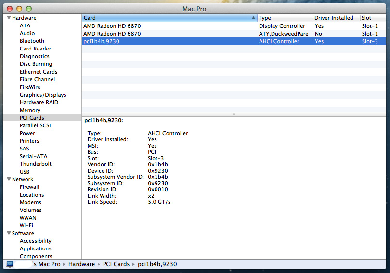Select Power in the sidebar
Screen dimensions: 390x273
coord(27,133)
